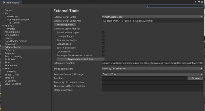Image resolution: width=205 pixels, height=111 pixels.
Task: Click Browse next to Tool Path
Action: pos(195,78)
